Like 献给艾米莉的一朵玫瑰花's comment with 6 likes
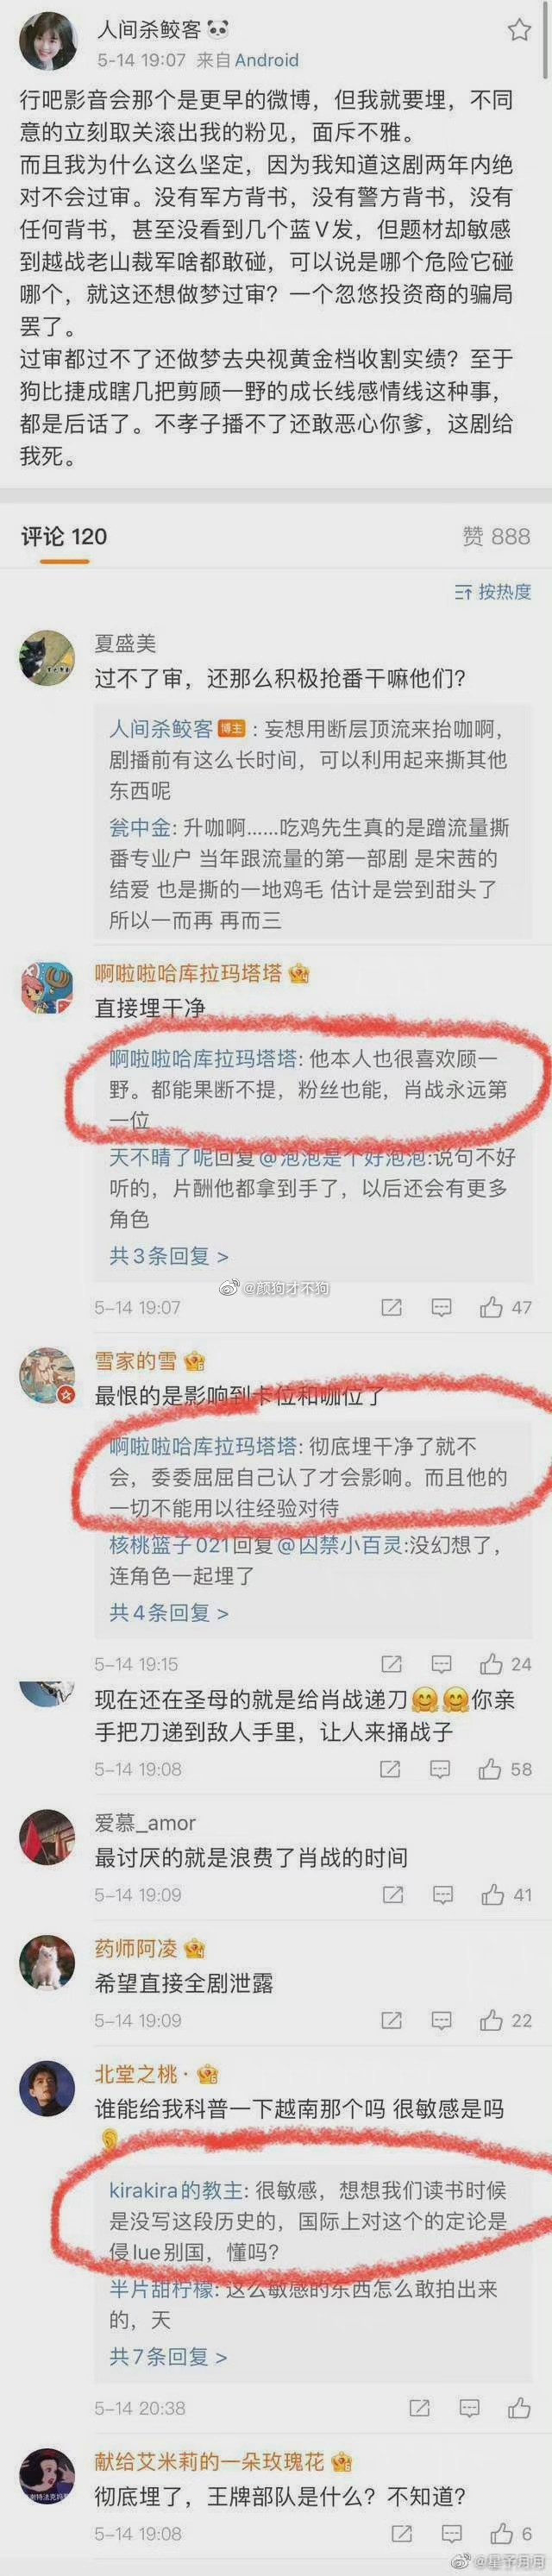Image resolution: width=552 pixels, height=2576 pixels. click(511, 2534)
